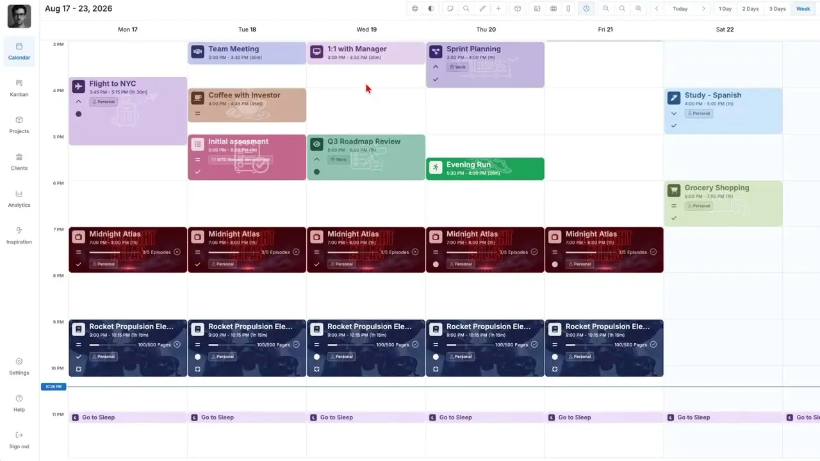
Task: Open Projects in the sidebar
Action: tap(19, 125)
